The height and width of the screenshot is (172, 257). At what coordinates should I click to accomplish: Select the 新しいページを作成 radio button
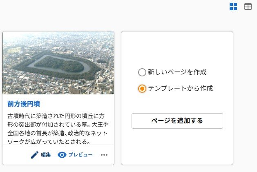(x=142, y=72)
